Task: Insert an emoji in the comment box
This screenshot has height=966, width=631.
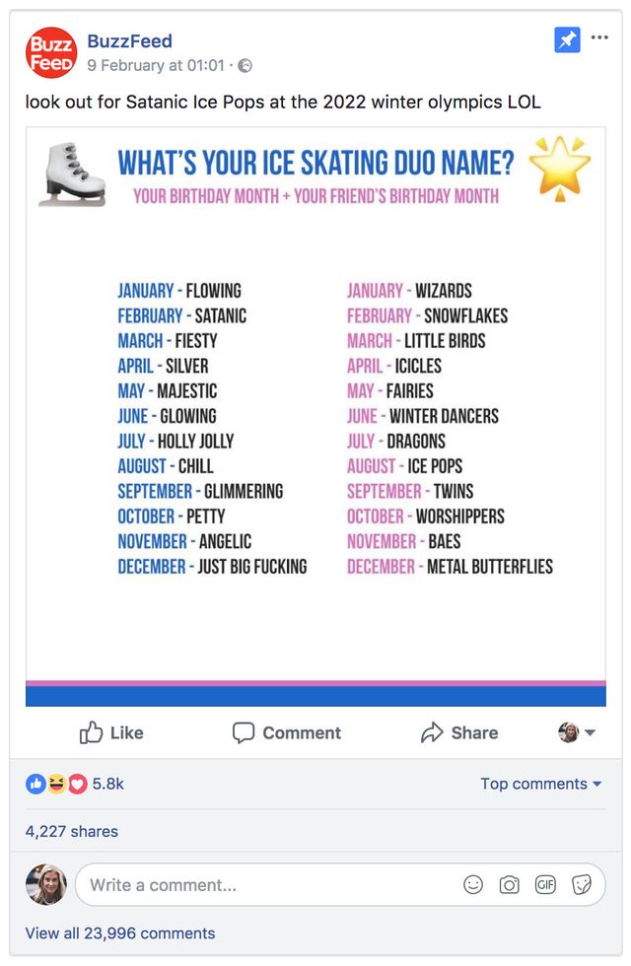Action: coord(472,885)
